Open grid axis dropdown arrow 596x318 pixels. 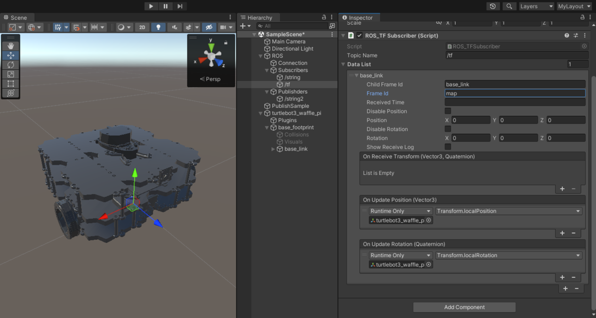pos(66,27)
